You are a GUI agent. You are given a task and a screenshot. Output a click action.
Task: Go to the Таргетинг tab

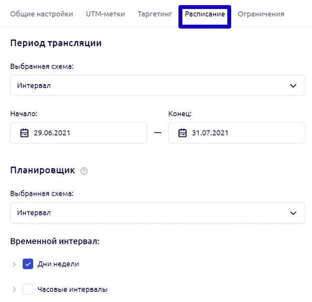pos(155,15)
